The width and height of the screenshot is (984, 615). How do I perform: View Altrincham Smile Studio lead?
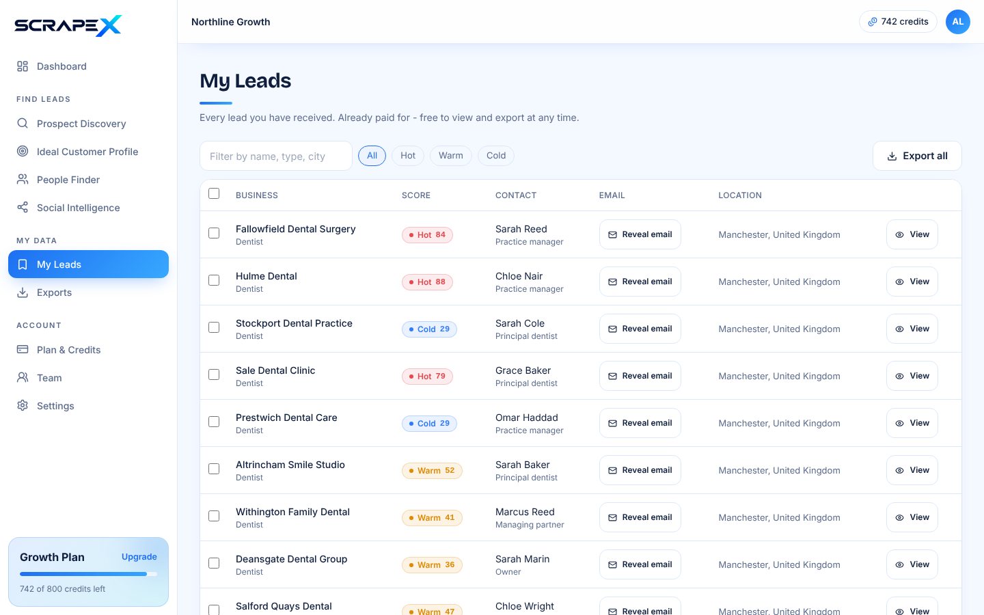[x=912, y=470]
